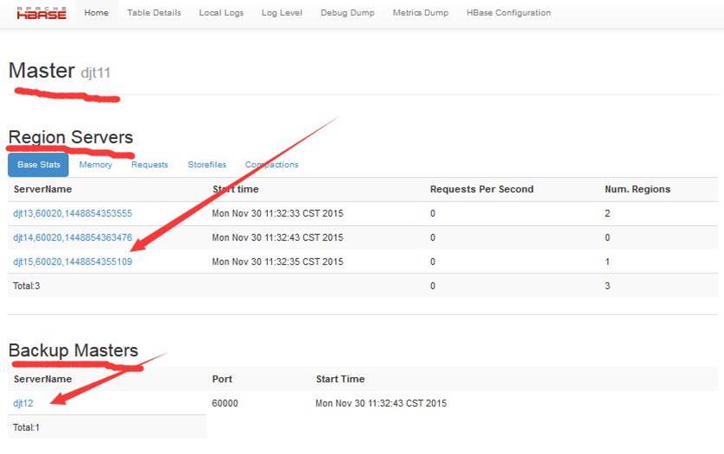Switch to the Compactions tab
Screen dimensions: 724x454
(271, 165)
